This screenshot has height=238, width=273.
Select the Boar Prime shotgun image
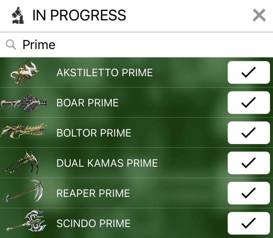23,103
